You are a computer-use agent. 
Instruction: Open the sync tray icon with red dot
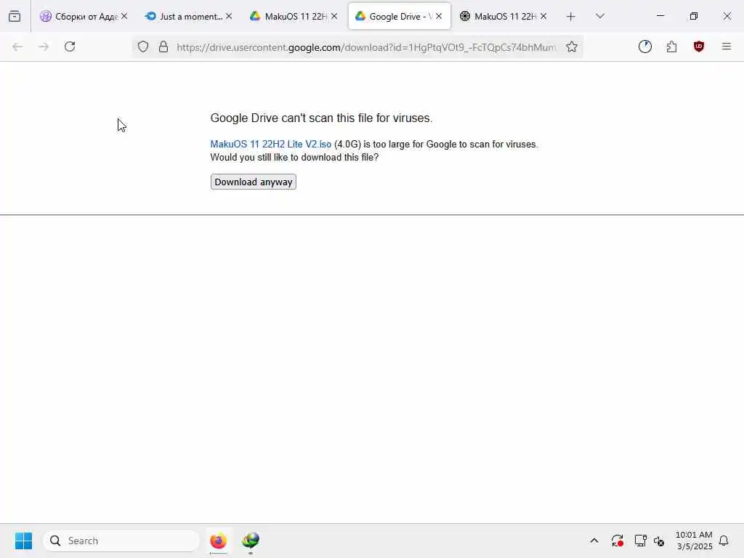pyautogui.click(x=617, y=541)
